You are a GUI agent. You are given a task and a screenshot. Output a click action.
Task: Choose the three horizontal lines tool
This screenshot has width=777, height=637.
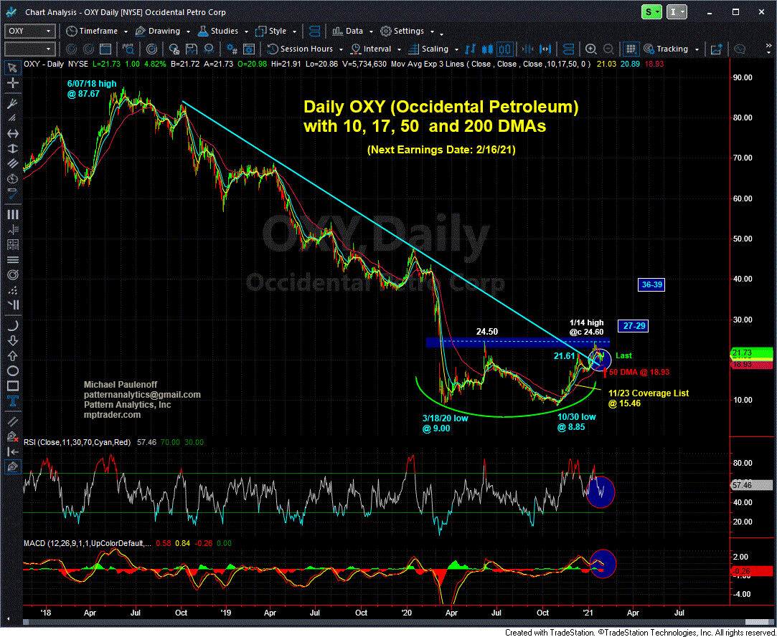point(13,259)
